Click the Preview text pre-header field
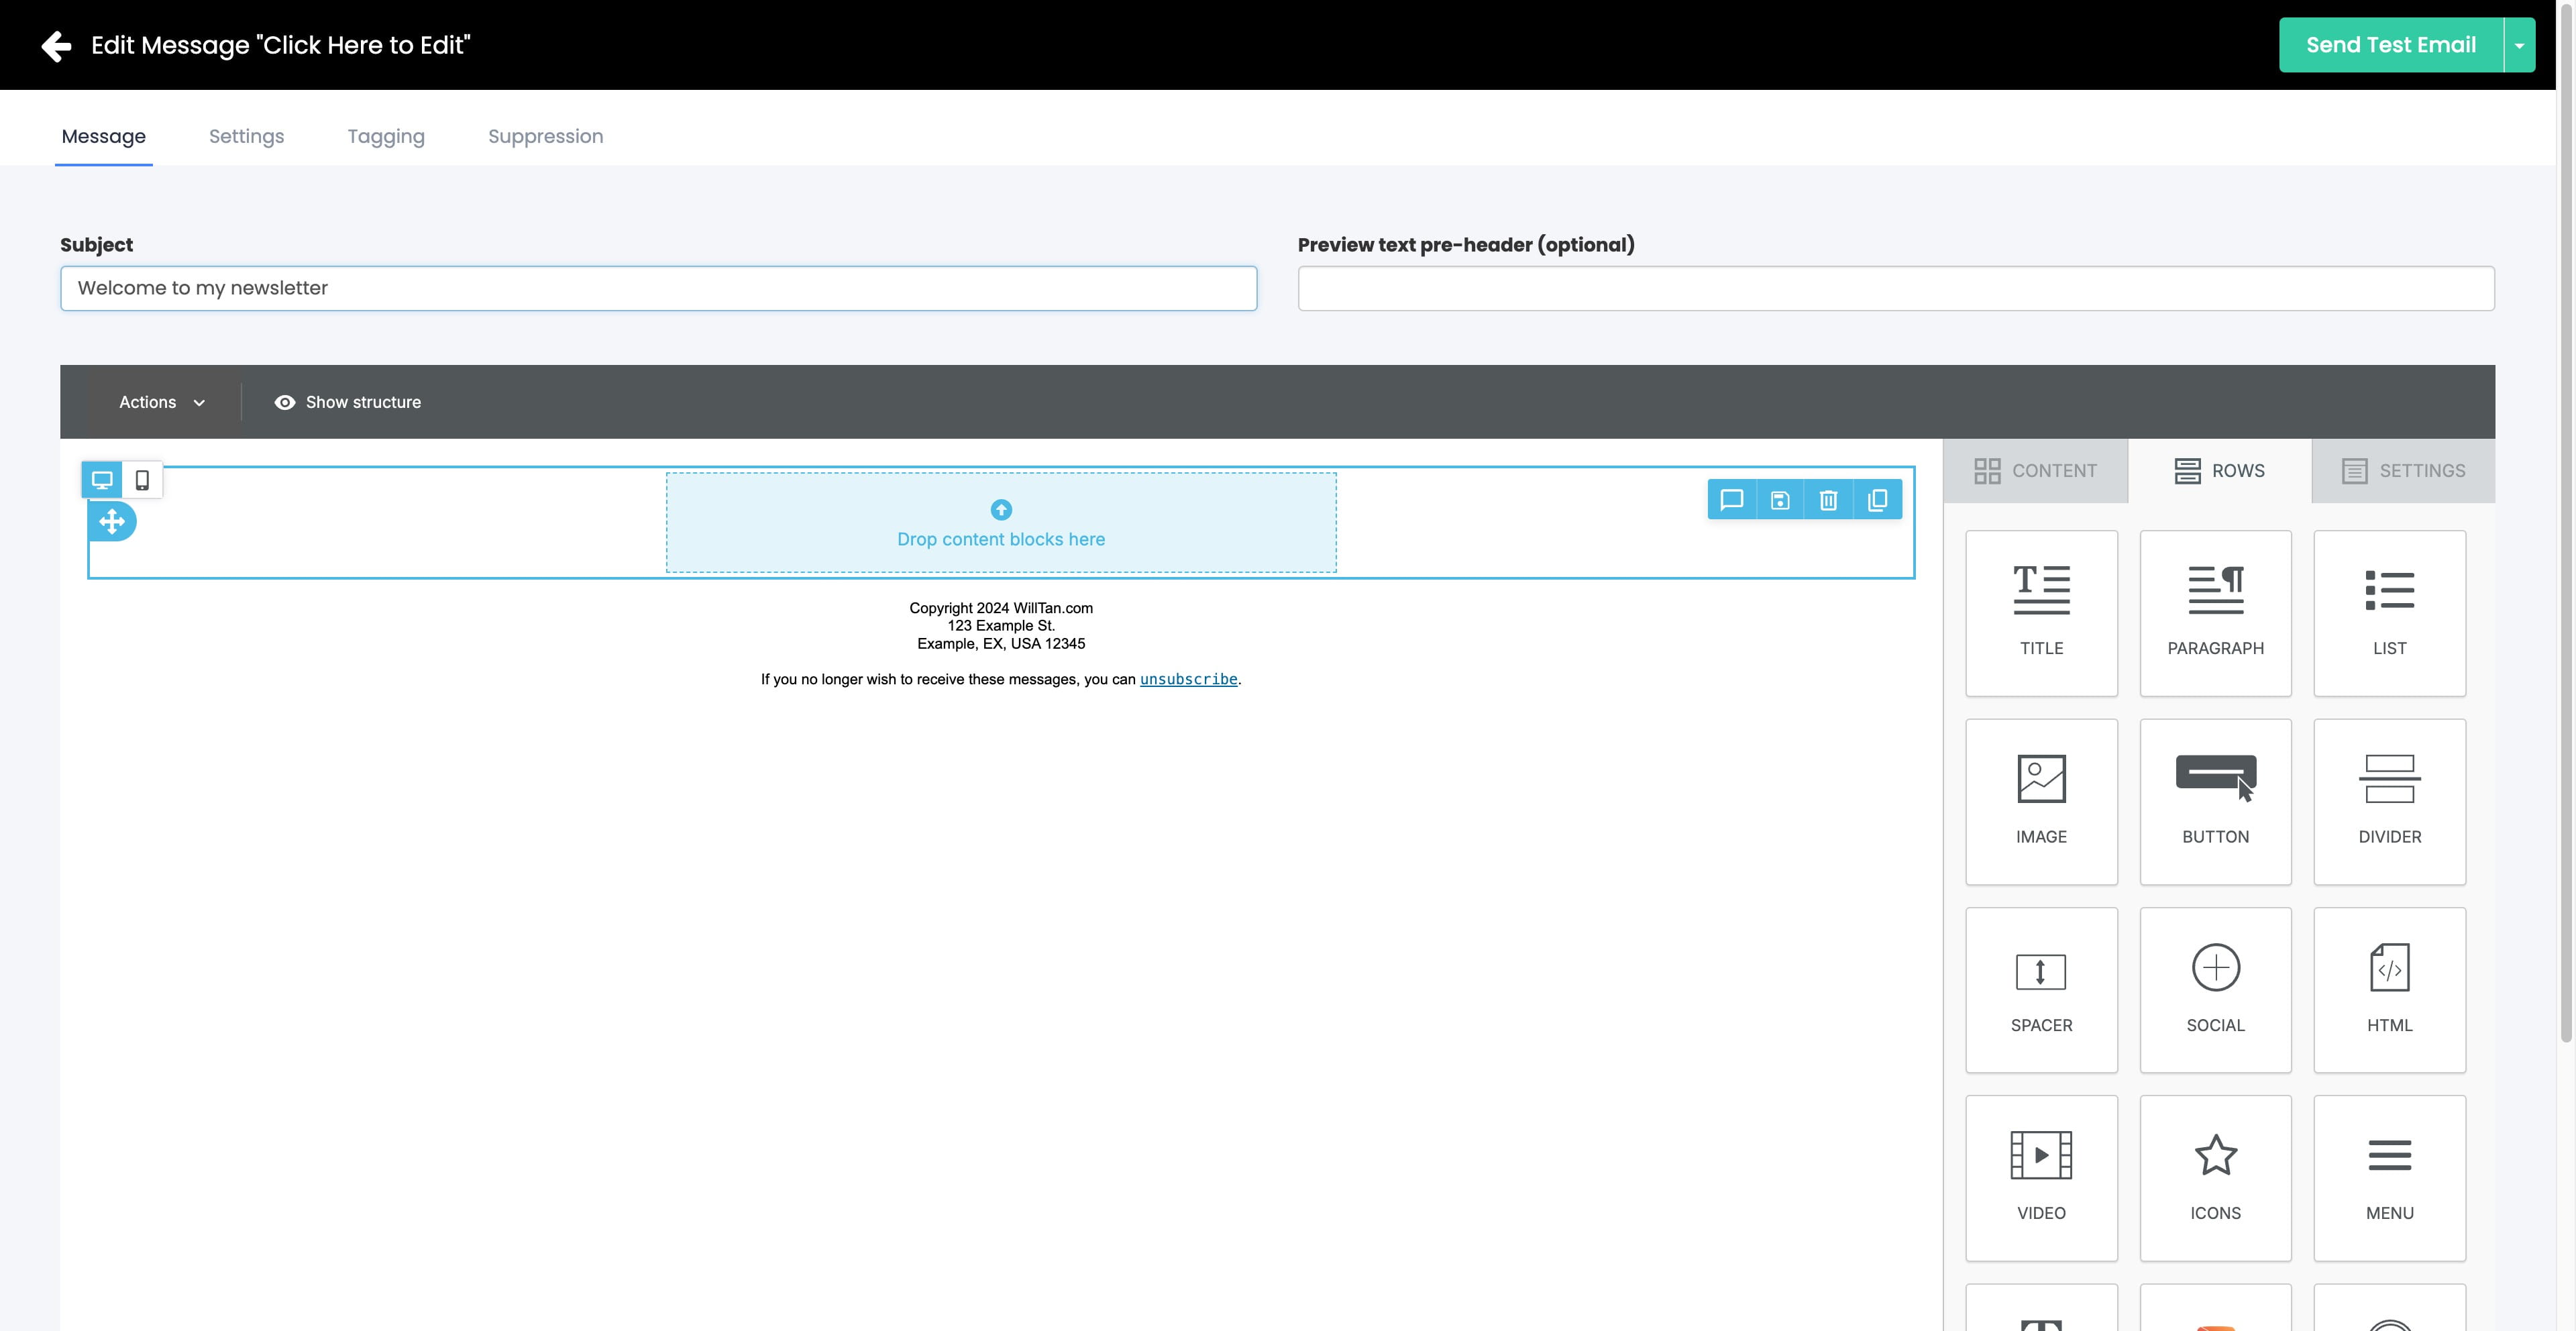The height and width of the screenshot is (1331, 2576). (x=1895, y=288)
